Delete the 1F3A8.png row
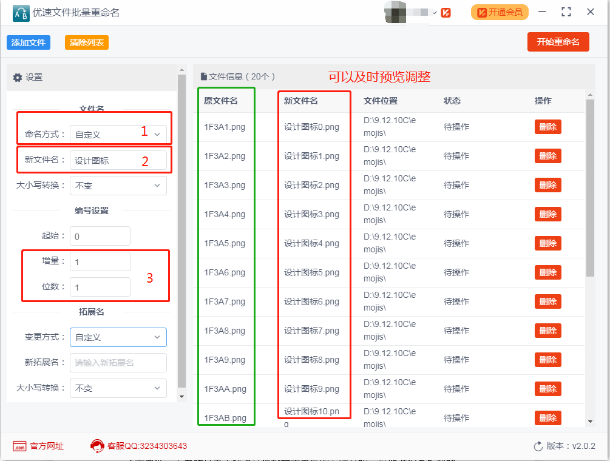 pos(547,331)
